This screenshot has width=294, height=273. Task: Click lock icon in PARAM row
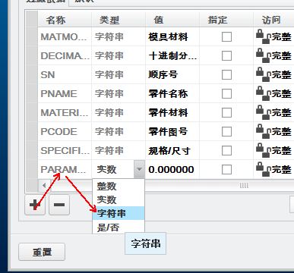pyautogui.click(x=264, y=169)
